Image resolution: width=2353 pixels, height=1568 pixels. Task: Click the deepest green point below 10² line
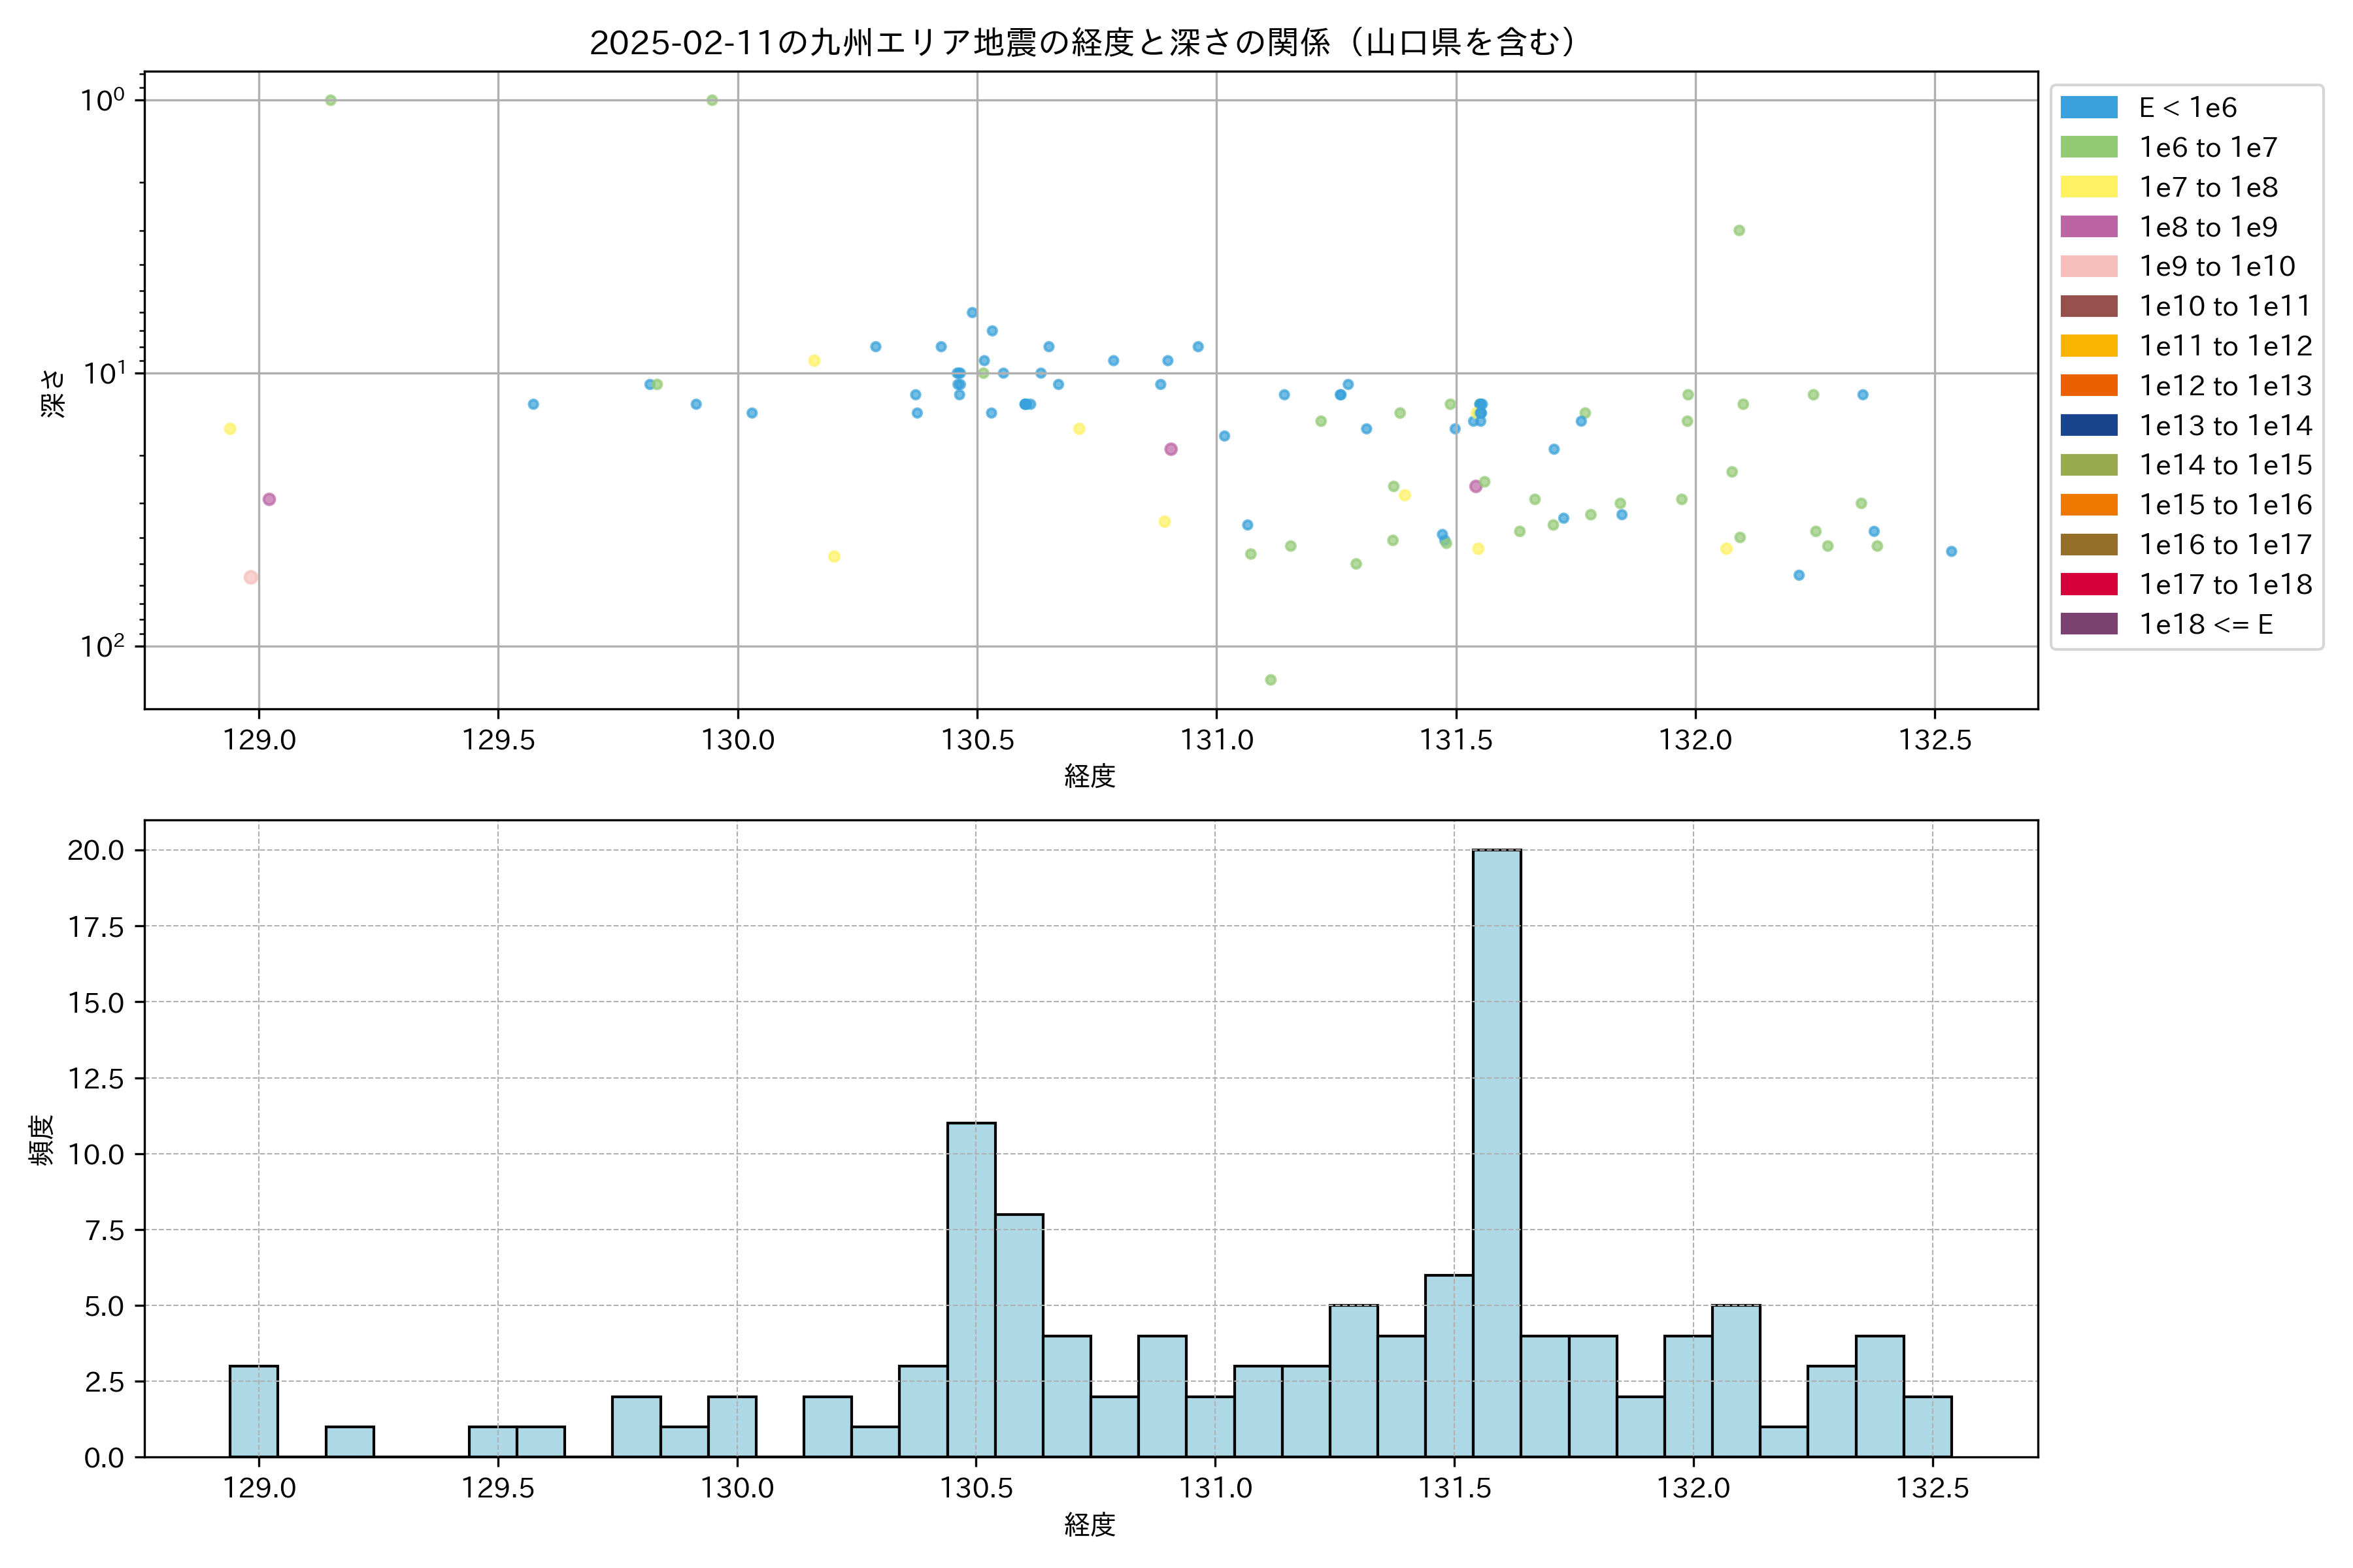tap(1271, 680)
